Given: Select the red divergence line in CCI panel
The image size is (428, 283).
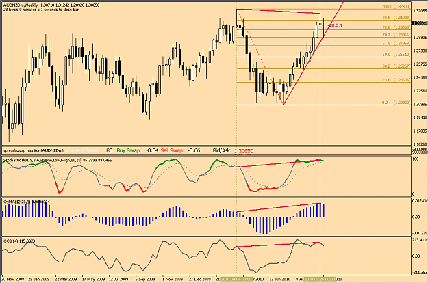Looking at the screenshot, I should (x=279, y=245).
